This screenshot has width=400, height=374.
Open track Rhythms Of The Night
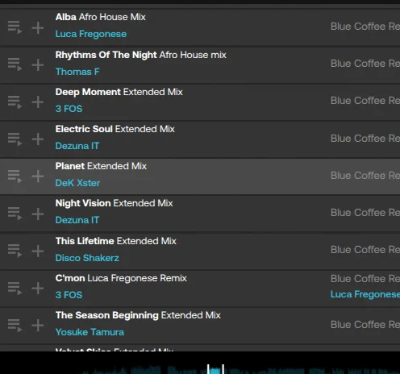coord(141,55)
